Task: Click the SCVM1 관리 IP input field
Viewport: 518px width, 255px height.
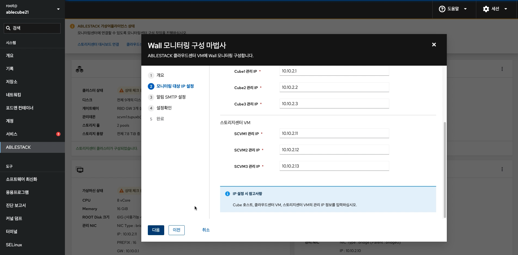Action: tap(334, 133)
